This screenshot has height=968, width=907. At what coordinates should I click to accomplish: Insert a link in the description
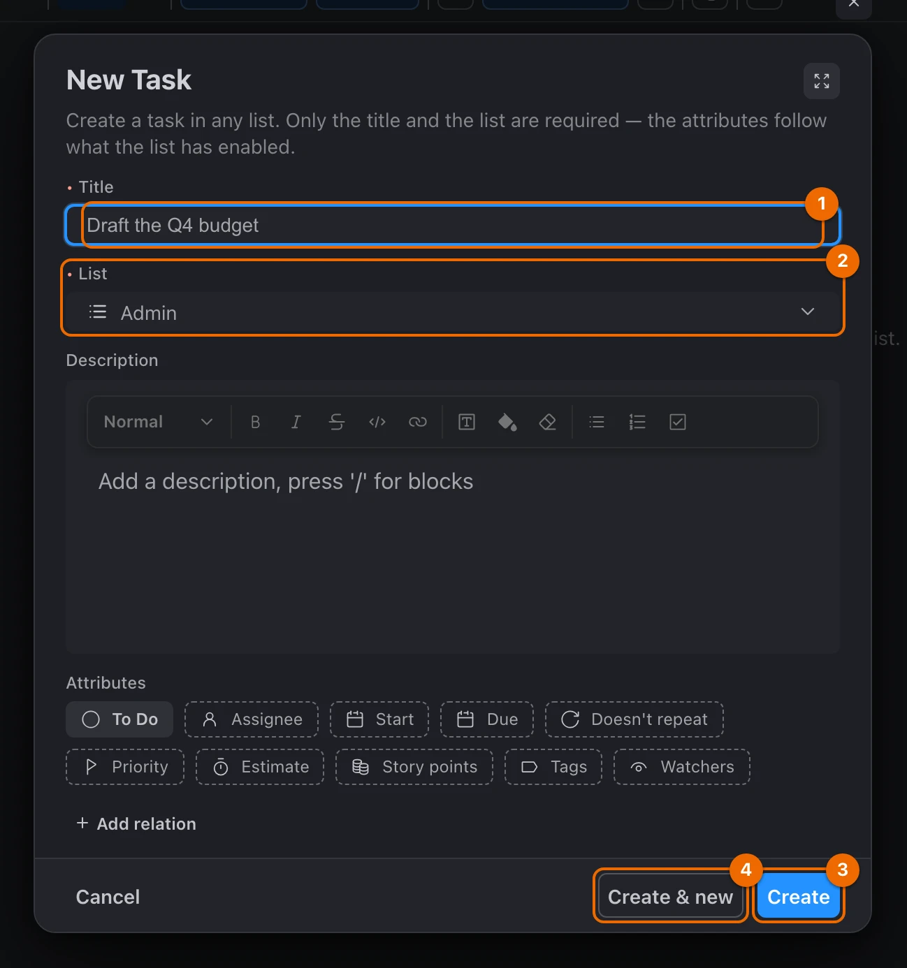pos(418,422)
